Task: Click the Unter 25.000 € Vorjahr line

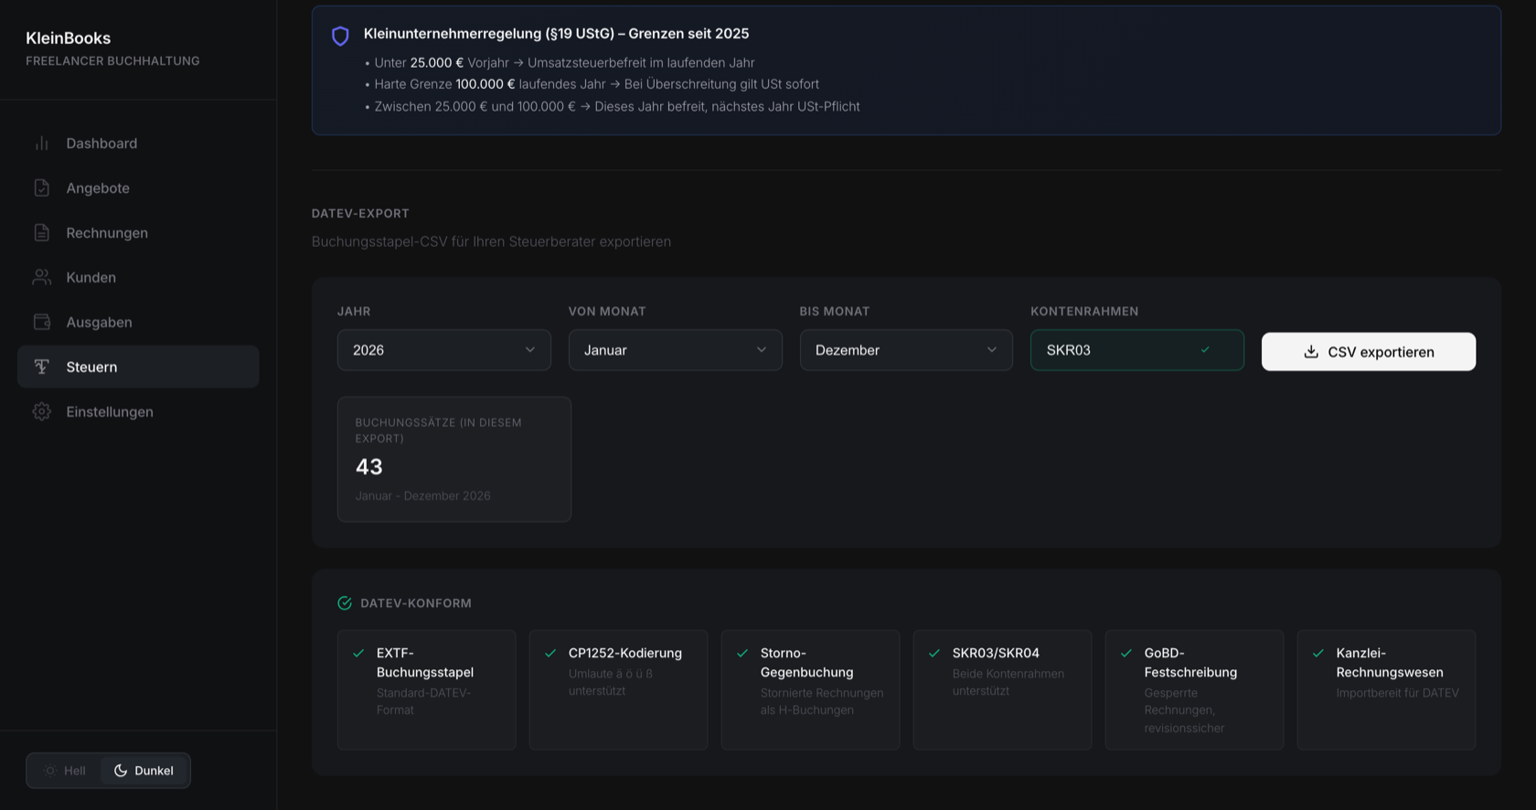Action: click(x=564, y=63)
